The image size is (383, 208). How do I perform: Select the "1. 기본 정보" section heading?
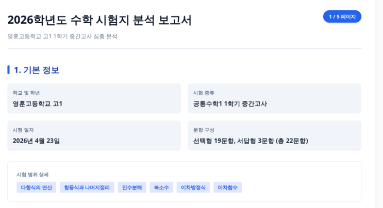pyautogui.click(x=36, y=70)
